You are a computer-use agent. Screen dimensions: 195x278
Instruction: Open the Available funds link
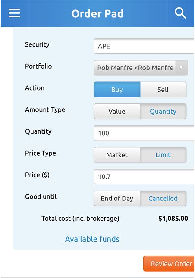pyautogui.click(x=92, y=239)
